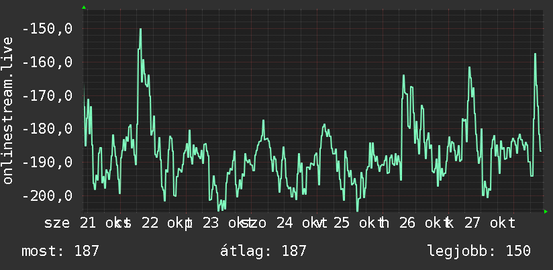Click the '27 okt' date label
Viewport: 553px width, 270px height.
pyautogui.click(x=489, y=223)
